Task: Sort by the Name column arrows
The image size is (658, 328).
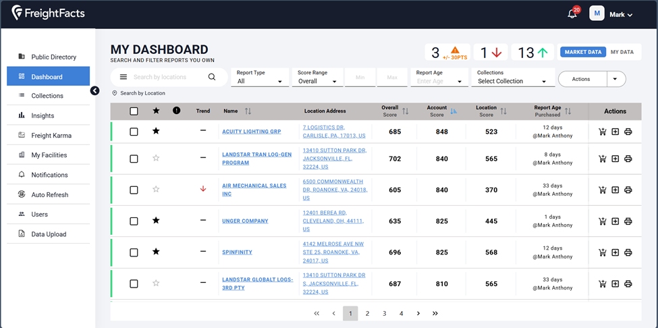Action: pyautogui.click(x=248, y=111)
